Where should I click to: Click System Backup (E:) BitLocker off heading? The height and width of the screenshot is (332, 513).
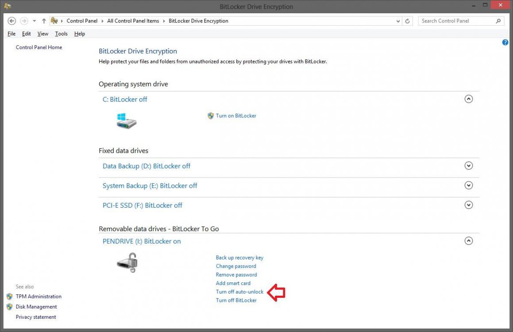[150, 186]
